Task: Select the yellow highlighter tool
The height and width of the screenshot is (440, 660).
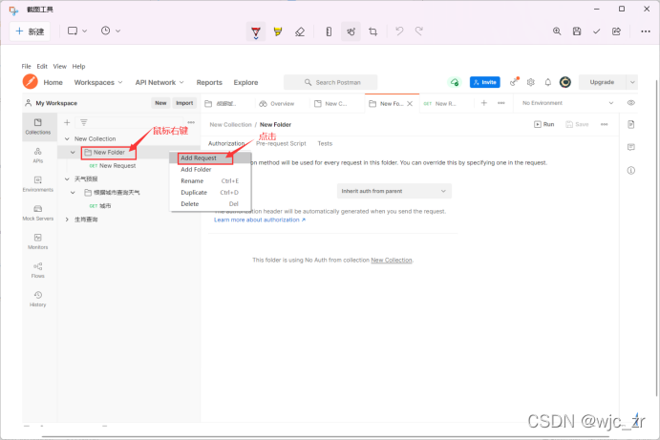Action: click(278, 31)
